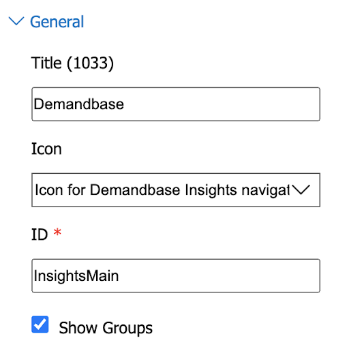Image resolution: width=349 pixels, height=349 pixels.
Task: Uncheck the Show Groups checkbox
Action: [x=40, y=324]
